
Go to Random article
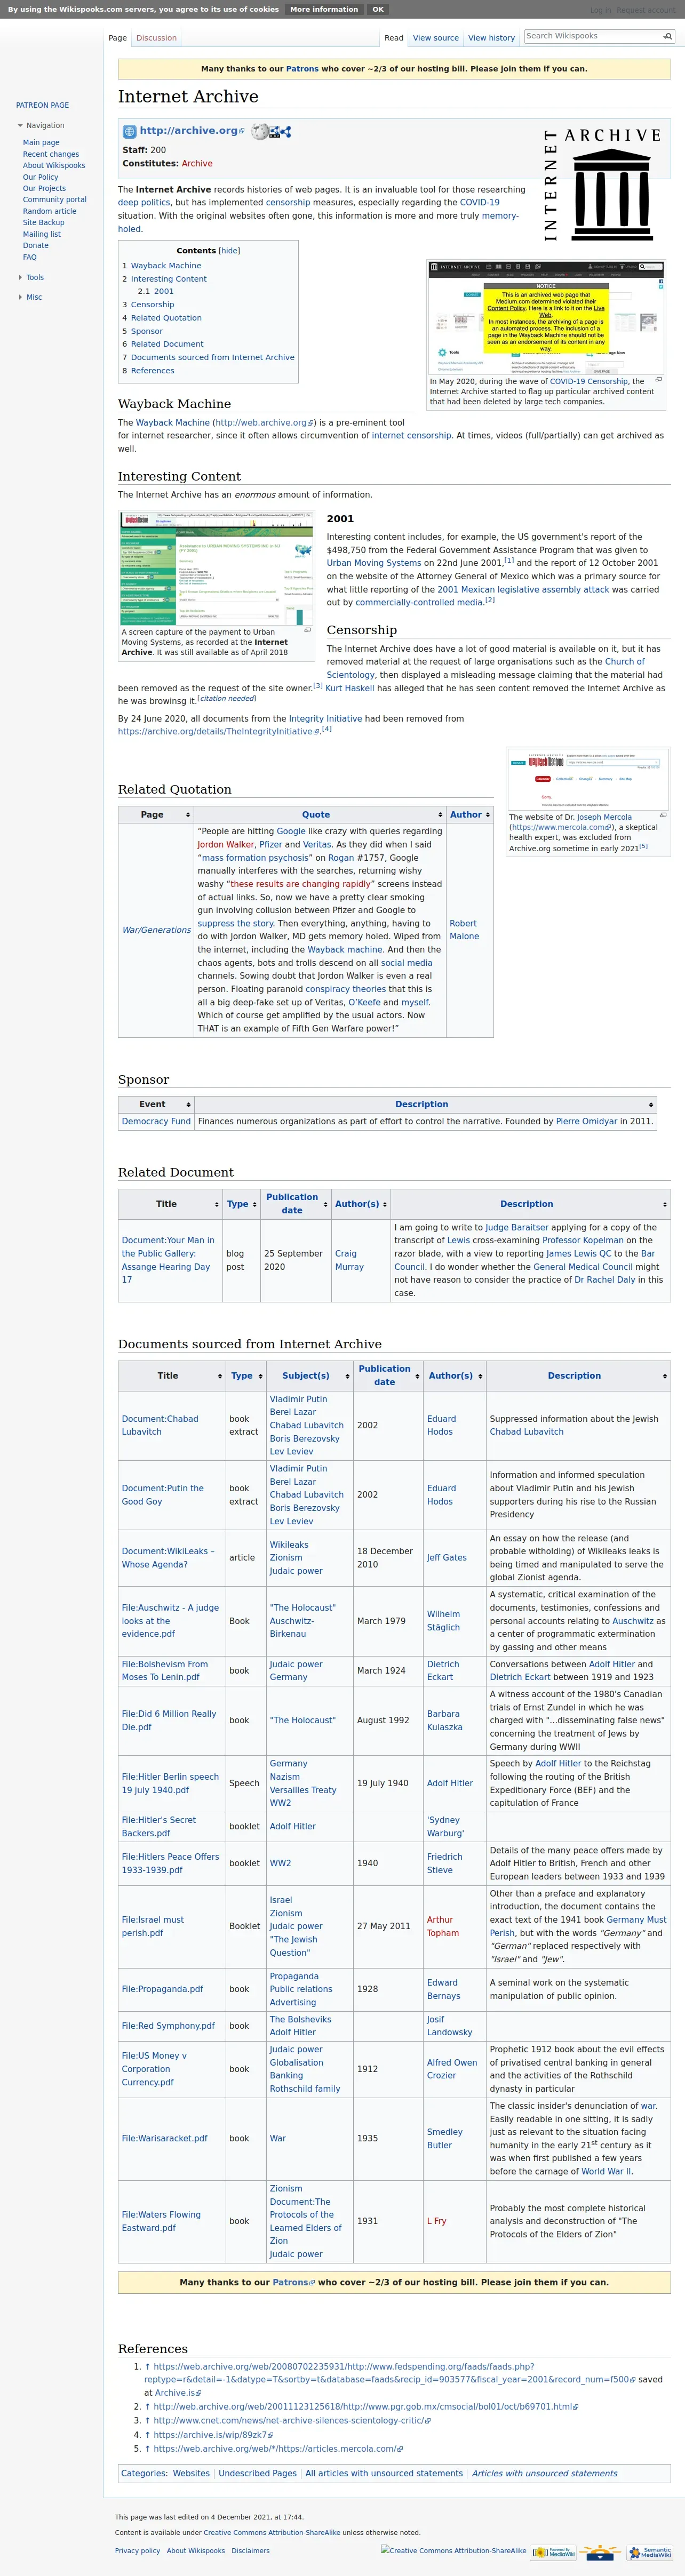tap(50, 211)
